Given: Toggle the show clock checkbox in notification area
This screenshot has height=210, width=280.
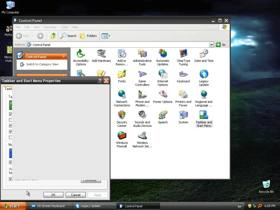Looking at the screenshot, I should pos(11,162).
